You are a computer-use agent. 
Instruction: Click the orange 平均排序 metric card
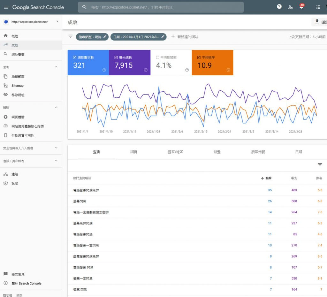(212, 63)
